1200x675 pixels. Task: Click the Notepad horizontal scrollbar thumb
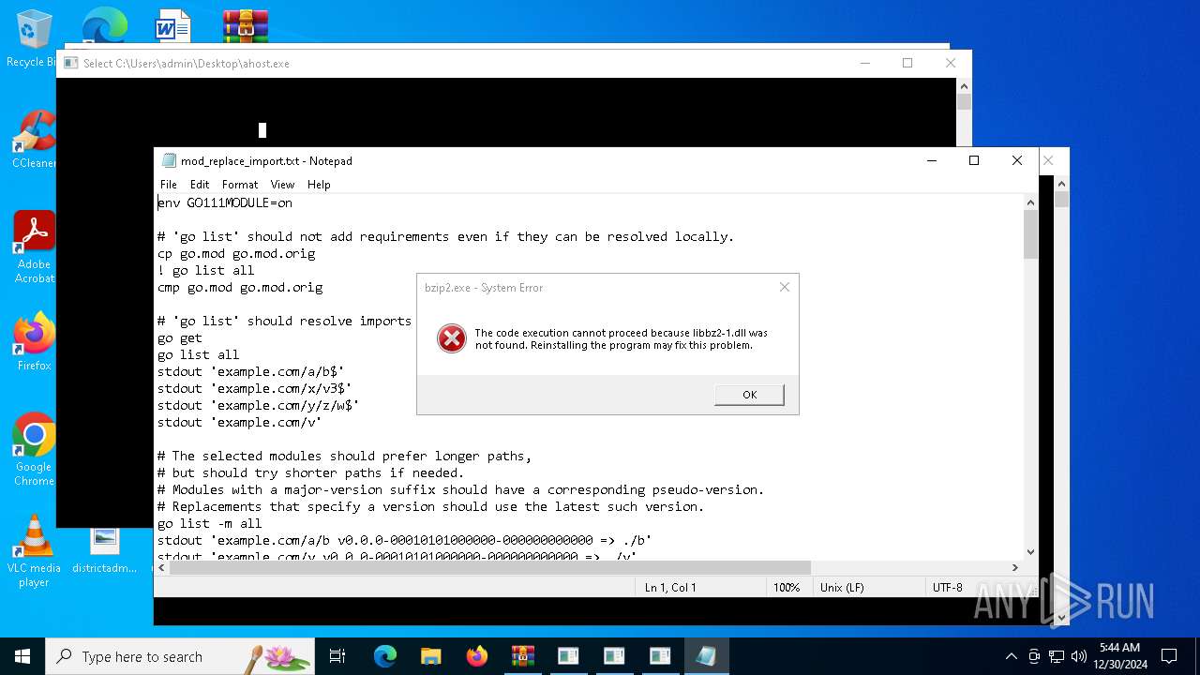(x=490, y=567)
